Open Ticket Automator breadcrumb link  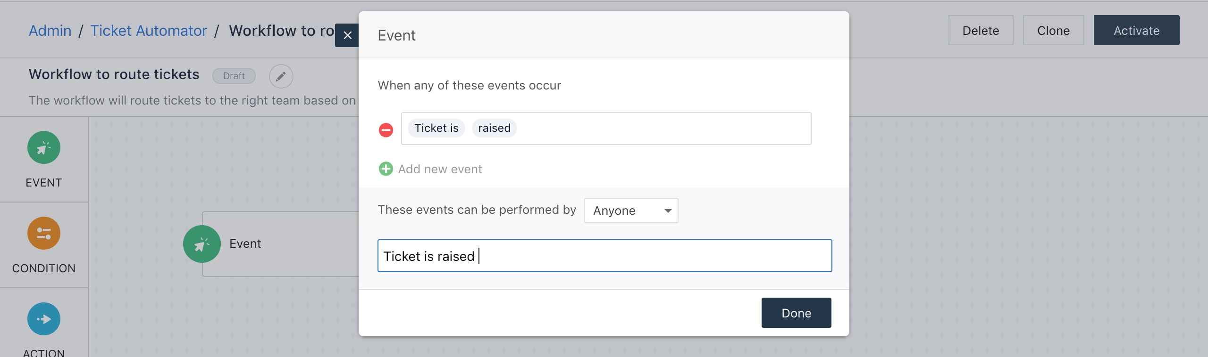pos(149,31)
